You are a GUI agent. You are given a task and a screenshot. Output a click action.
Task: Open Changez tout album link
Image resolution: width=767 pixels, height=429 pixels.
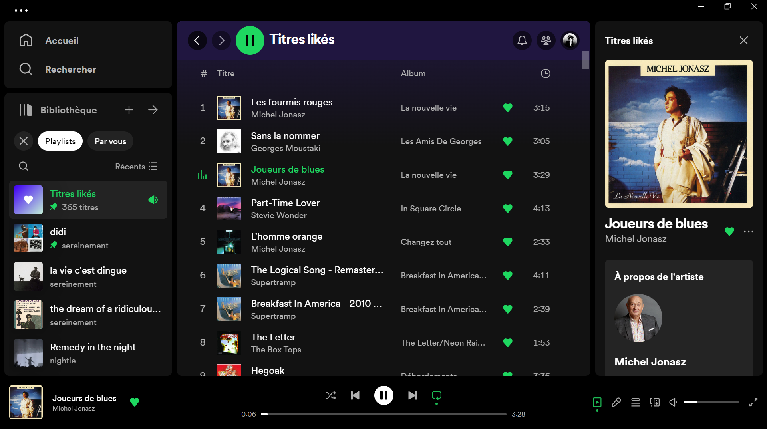(x=426, y=242)
